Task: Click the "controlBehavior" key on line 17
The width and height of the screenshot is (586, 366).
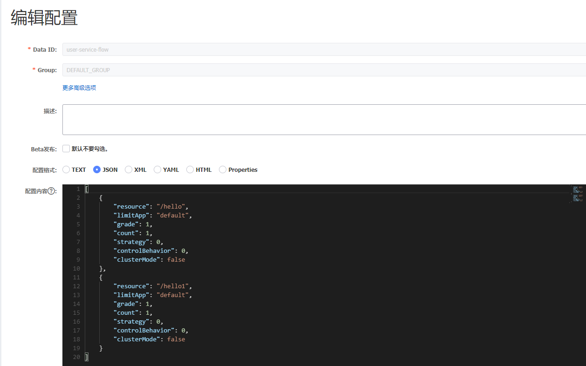Action: pyautogui.click(x=144, y=330)
